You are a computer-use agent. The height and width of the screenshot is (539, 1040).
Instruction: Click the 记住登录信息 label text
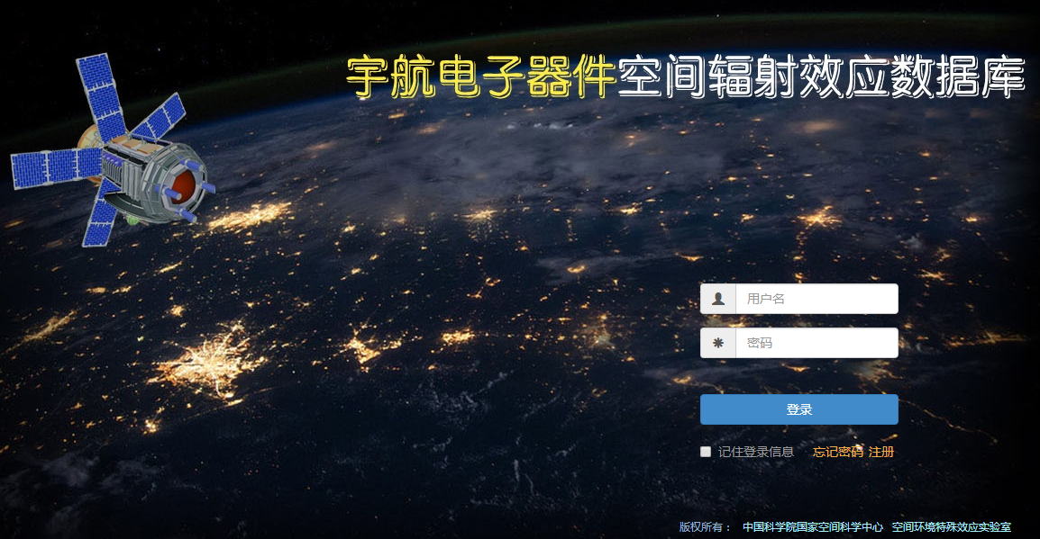tap(755, 452)
